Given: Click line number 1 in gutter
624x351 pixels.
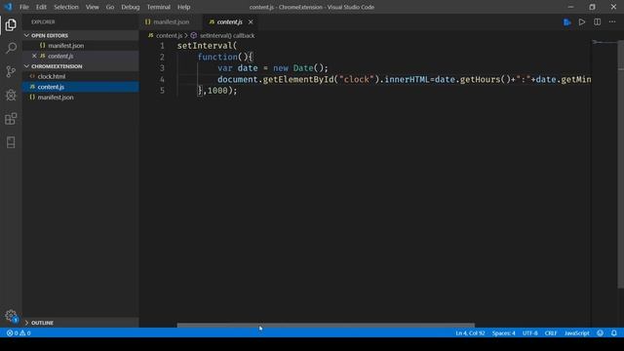Looking at the screenshot, I should tap(162, 46).
